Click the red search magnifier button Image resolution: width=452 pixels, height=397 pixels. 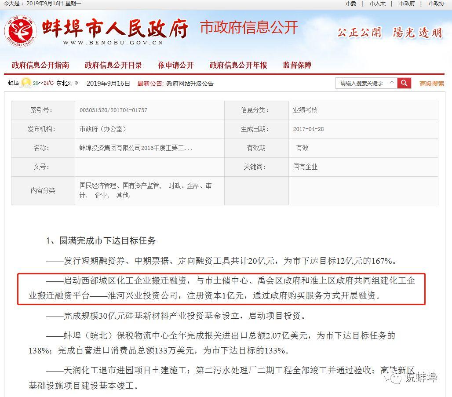[404, 83]
